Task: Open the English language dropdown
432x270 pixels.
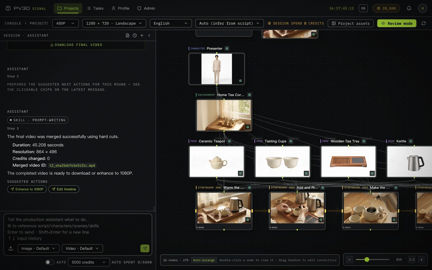Action: (171, 23)
